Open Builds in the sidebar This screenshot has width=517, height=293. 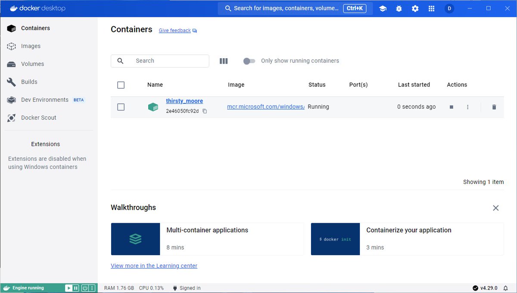49,82
